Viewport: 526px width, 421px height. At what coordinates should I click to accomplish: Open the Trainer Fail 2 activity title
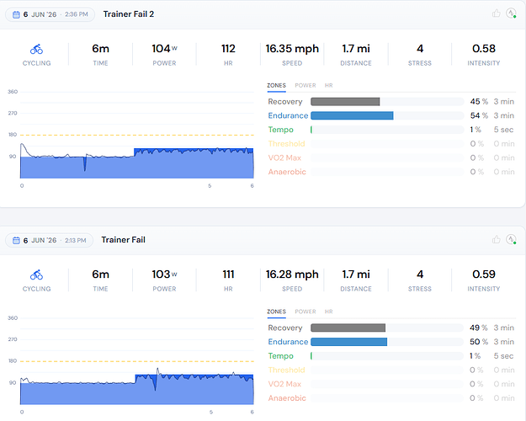tap(129, 14)
